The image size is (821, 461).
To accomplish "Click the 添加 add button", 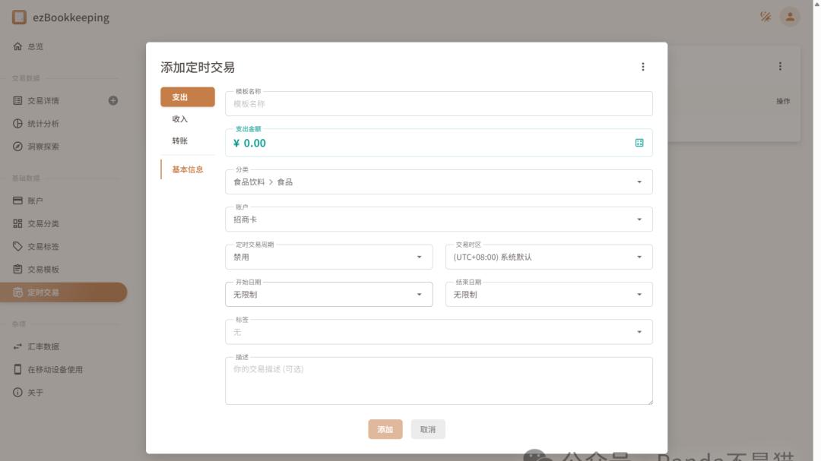I will tap(385, 429).
